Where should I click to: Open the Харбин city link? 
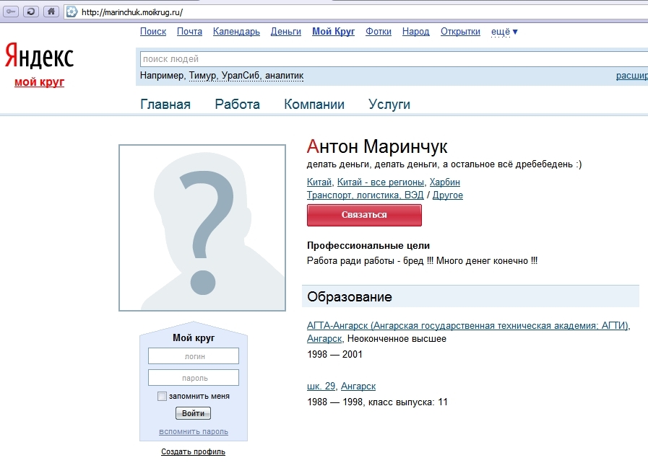[x=445, y=182]
